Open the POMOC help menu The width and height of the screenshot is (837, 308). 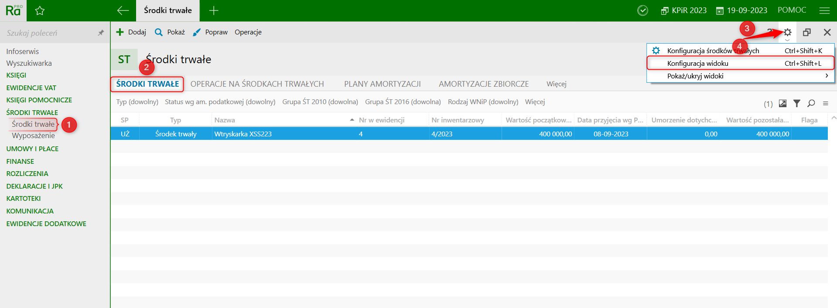(x=792, y=10)
